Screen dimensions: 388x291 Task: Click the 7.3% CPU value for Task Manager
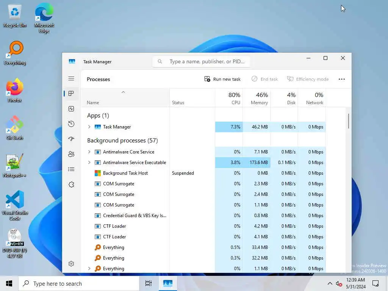tap(235, 127)
